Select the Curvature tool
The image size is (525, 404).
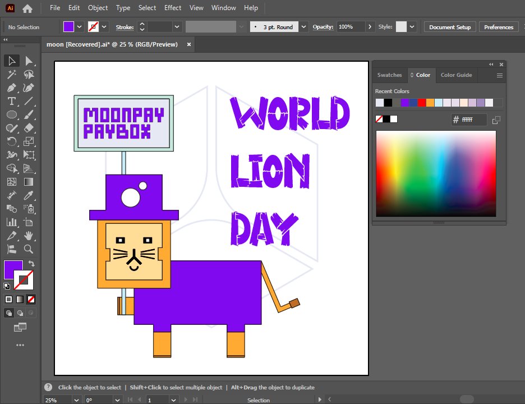click(29, 88)
